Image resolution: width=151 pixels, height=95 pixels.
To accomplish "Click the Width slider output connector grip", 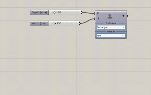I will (x=80, y=23).
